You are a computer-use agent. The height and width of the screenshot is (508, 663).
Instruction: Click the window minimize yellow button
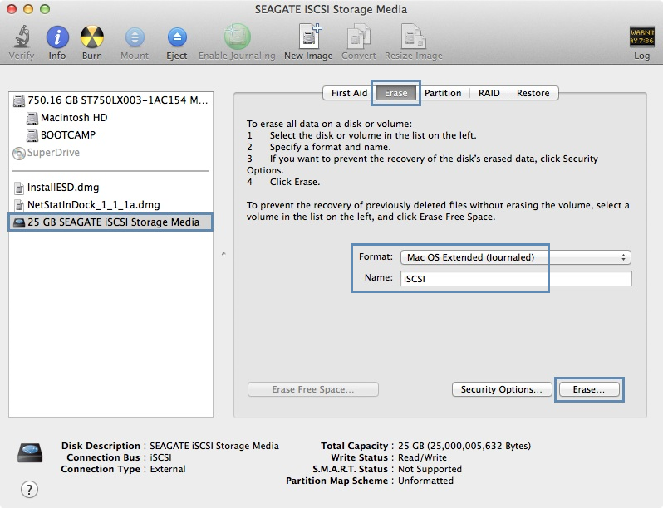tap(28, 9)
